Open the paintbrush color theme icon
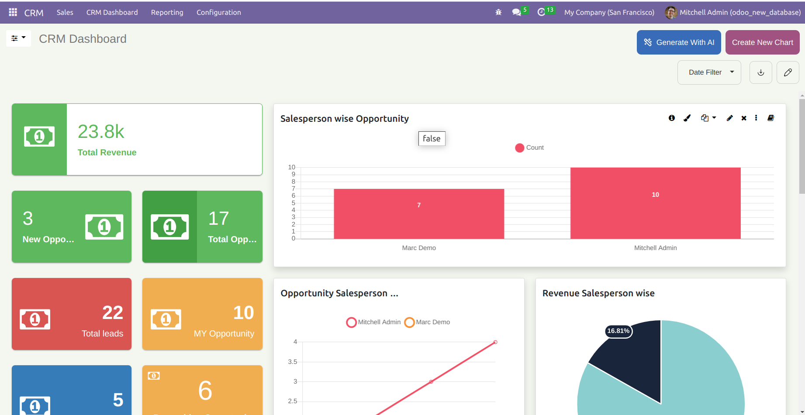Screen dimensions: 805x415 pyautogui.click(x=687, y=118)
